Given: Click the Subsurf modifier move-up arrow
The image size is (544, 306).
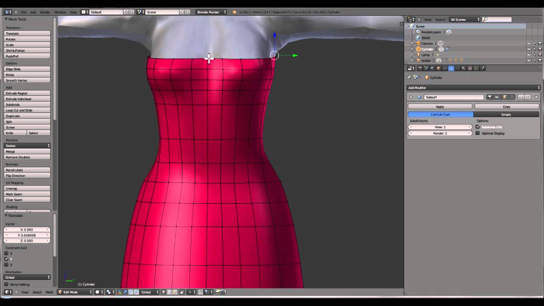Looking at the screenshot, I should point(521,97).
